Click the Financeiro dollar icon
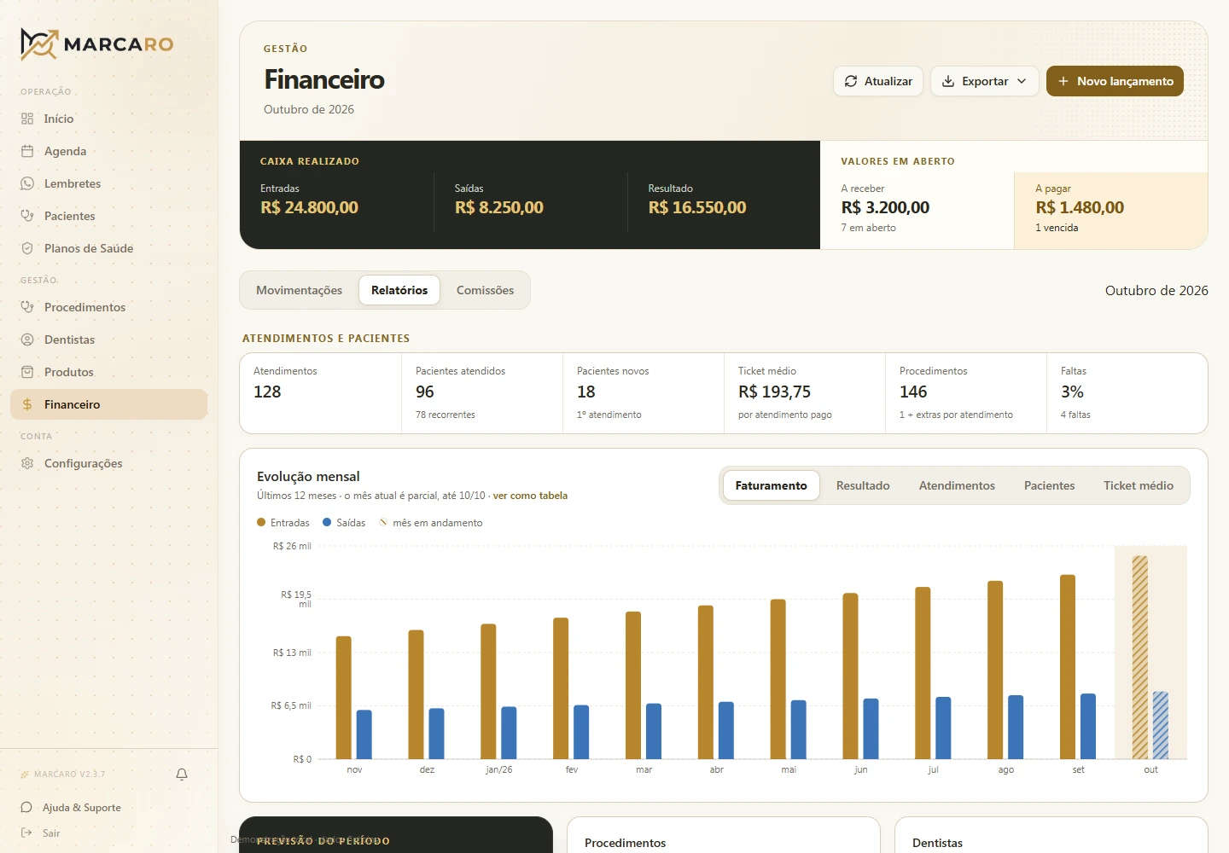The width and height of the screenshot is (1229, 853). (27, 404)
